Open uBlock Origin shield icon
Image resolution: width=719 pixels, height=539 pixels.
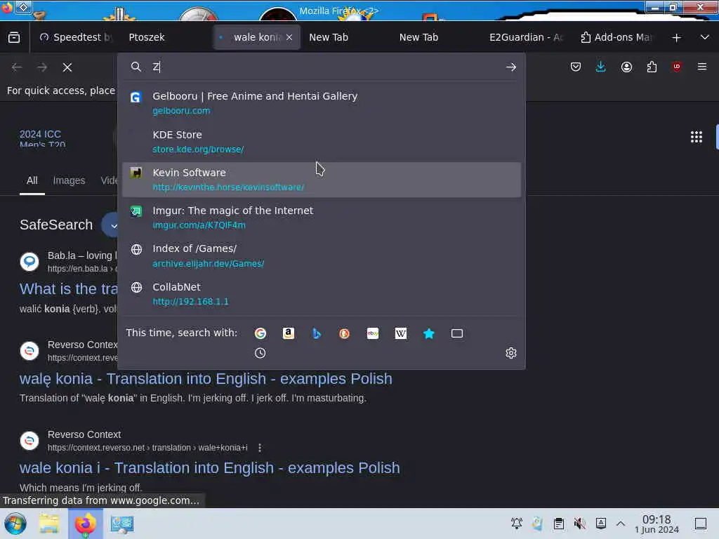click(x=676, y=67)
